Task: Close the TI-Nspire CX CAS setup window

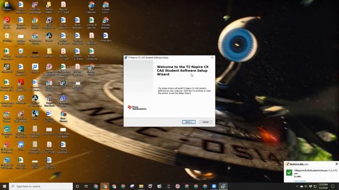Action: coord(212,58)
